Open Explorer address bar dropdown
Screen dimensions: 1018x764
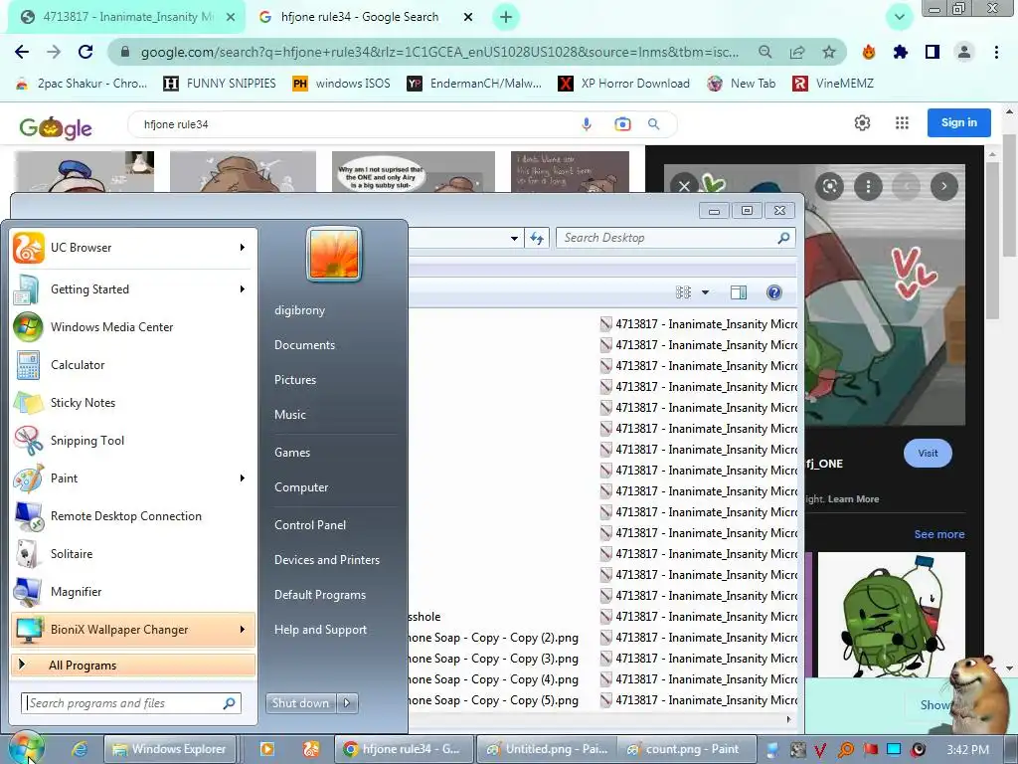[514, 239]
